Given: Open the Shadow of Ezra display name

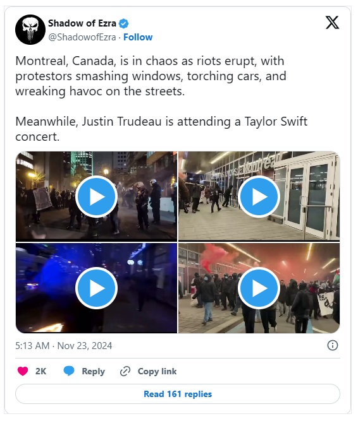Looking at the screenshot, I should [82, 23].
